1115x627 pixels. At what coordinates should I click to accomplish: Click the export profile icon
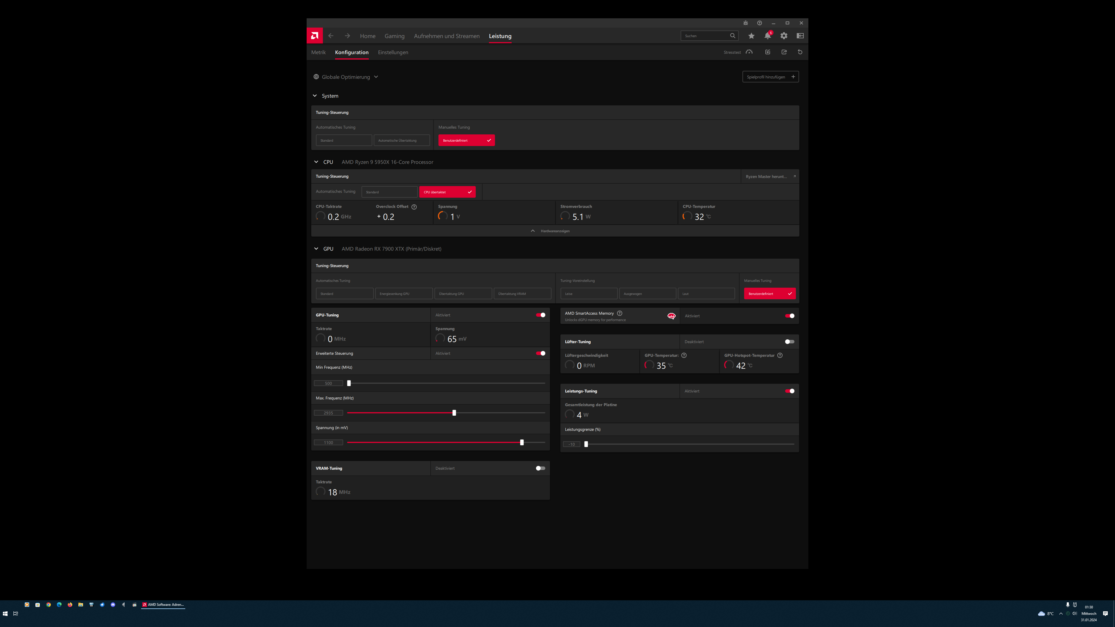[784, 52]
